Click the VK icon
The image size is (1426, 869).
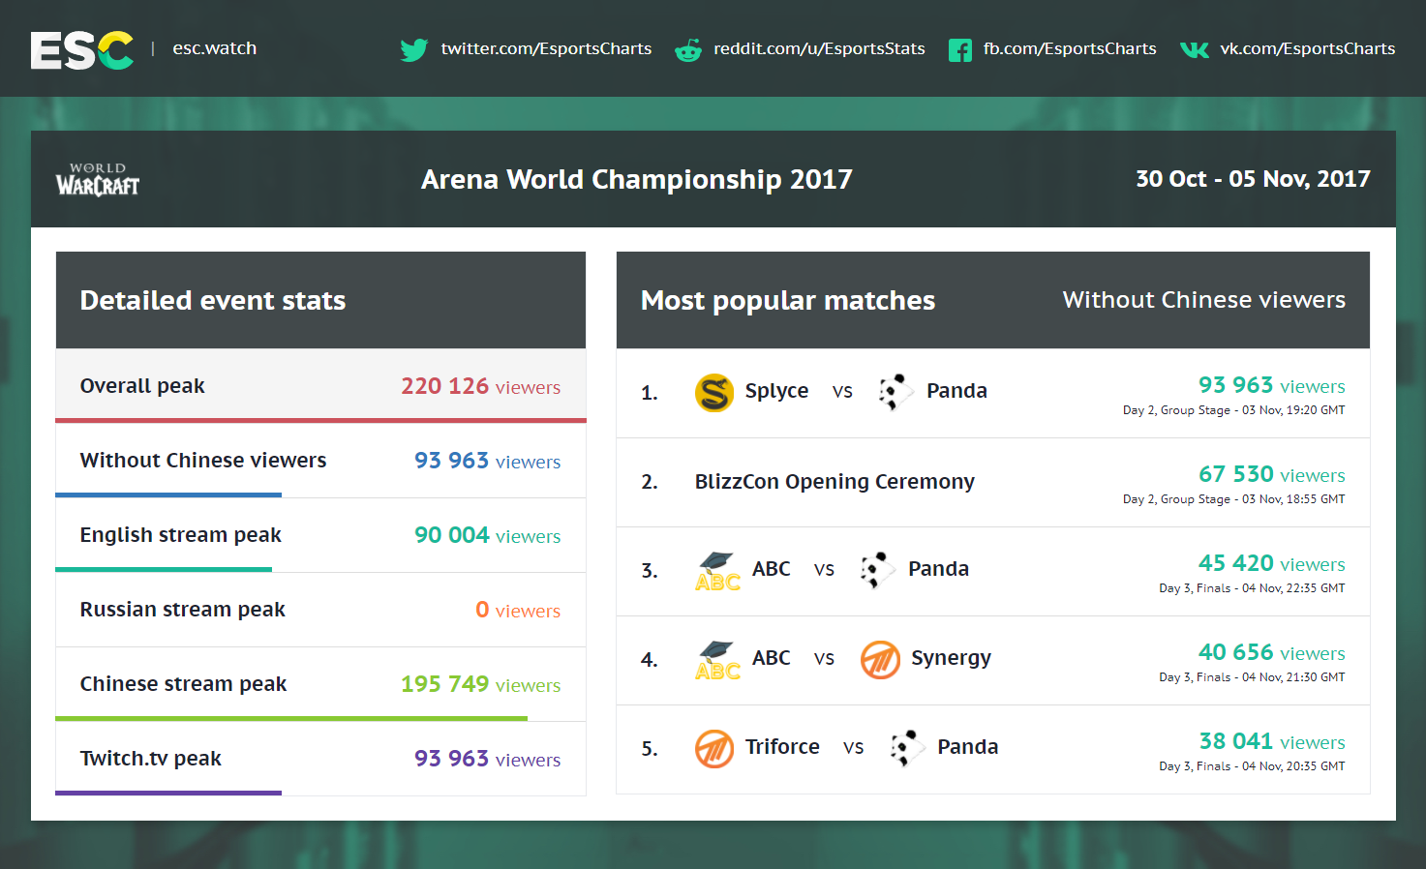pyautogui.click(x=1195, y=50)
